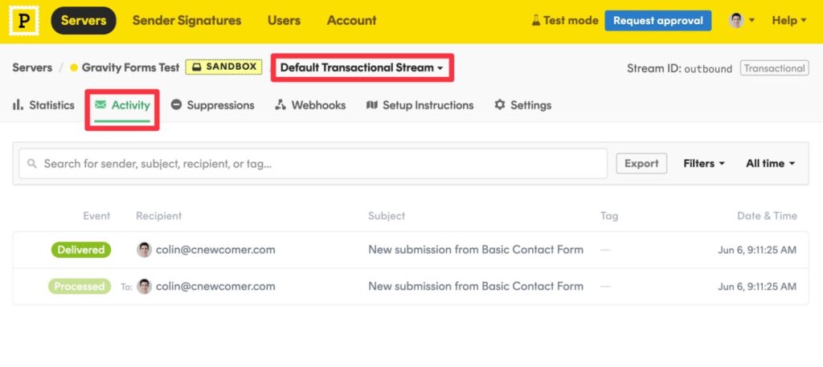The height and width of the screenshot is (367, 823).
Task: Click the Tag column header
Action: [609, 216]
